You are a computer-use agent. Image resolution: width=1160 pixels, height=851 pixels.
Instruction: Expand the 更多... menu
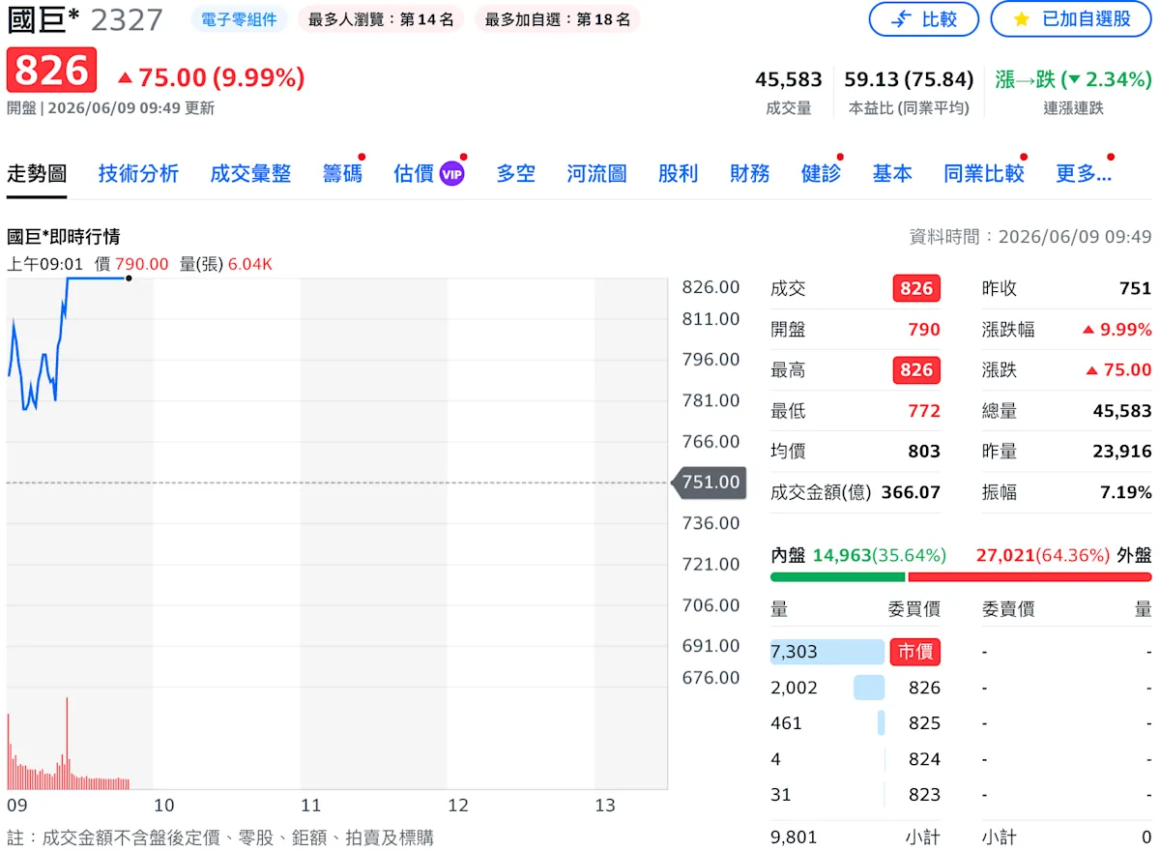coord(1083,174)
